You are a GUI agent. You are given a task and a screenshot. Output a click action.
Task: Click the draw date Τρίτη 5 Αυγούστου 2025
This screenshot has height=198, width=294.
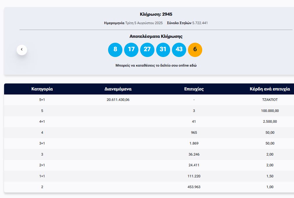pos(144,23)
